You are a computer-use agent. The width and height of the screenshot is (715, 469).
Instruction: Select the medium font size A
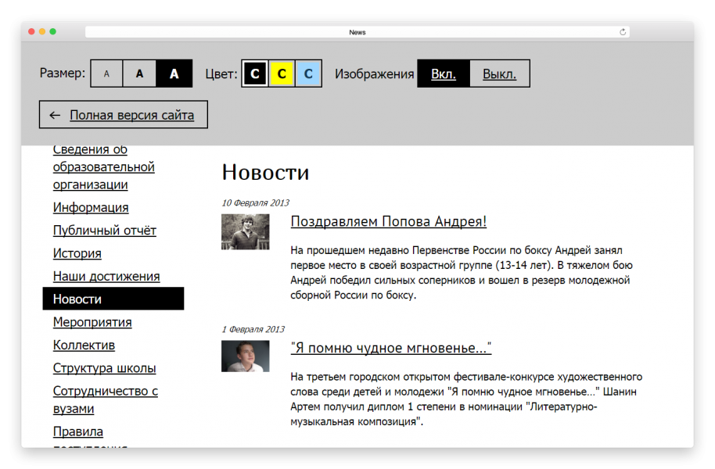point(140,74)
